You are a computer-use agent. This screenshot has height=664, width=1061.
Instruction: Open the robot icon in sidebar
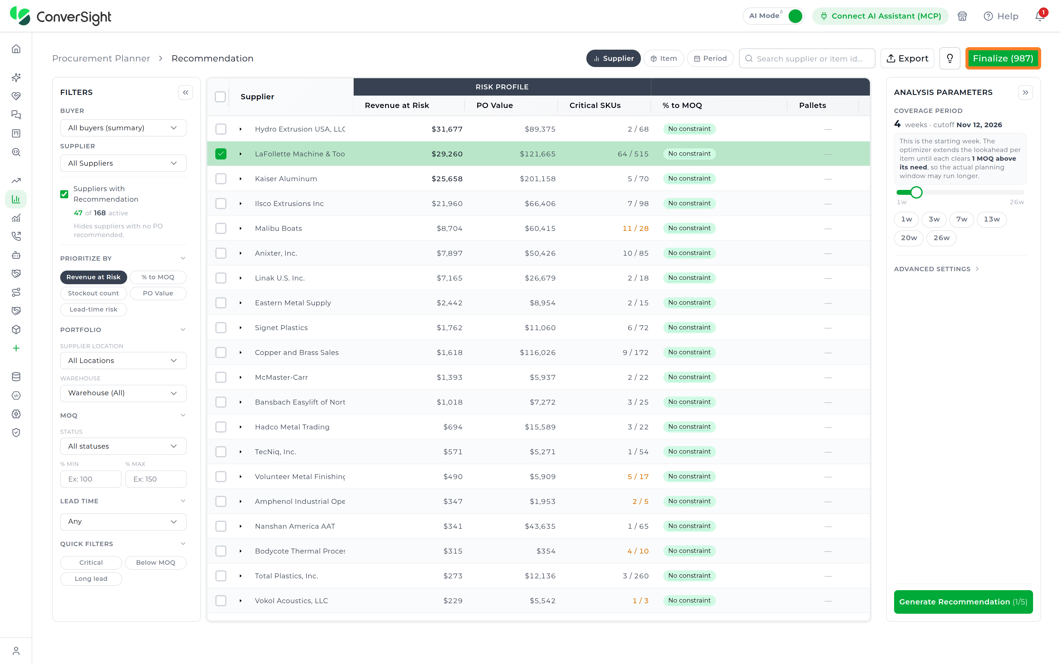point(16,255)
